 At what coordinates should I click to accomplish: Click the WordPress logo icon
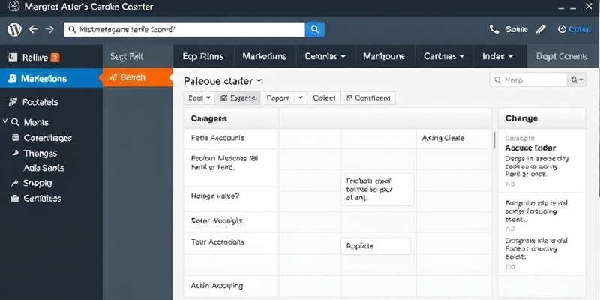point(14,29)
